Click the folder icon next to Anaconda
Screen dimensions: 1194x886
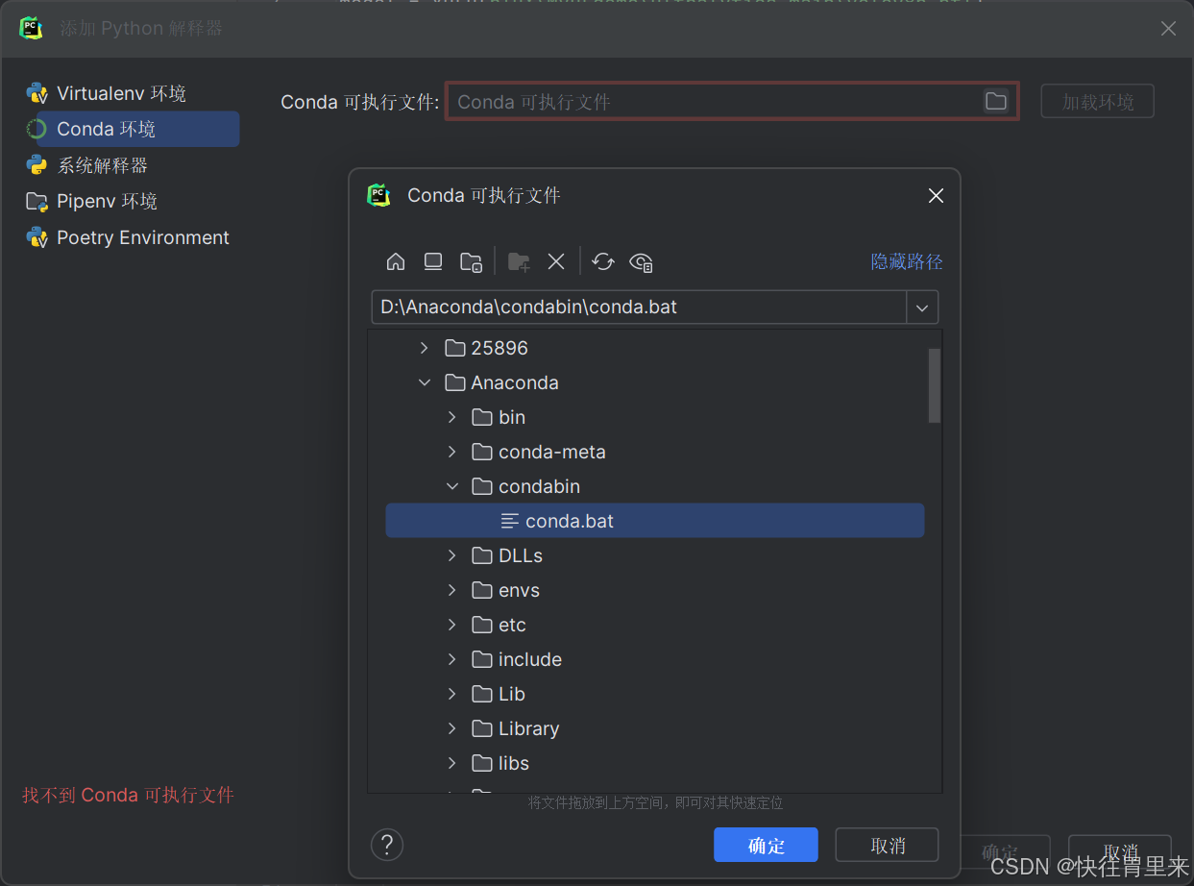click(x=455, y=382)
